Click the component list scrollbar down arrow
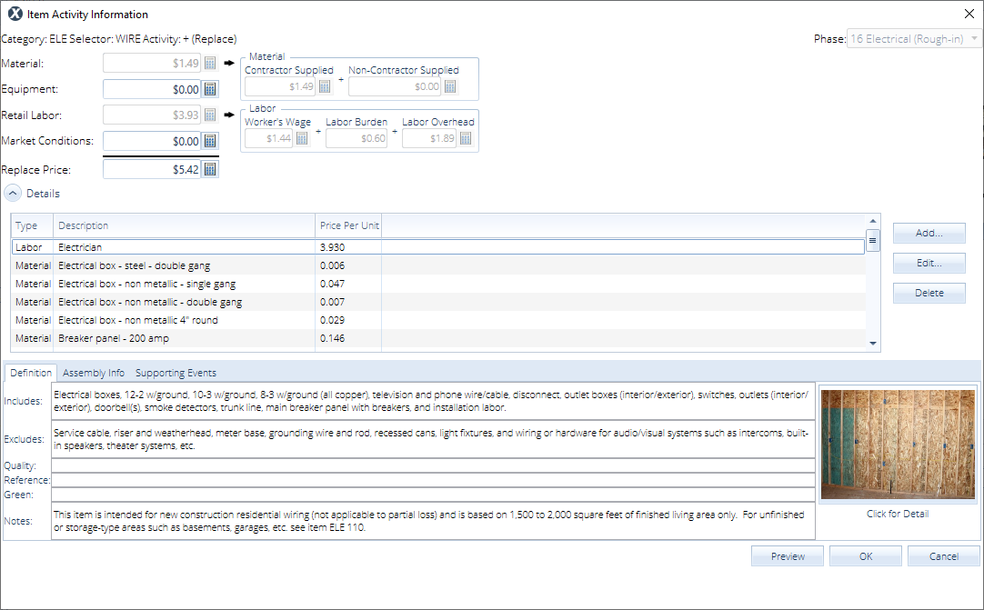This screenshot has width=984, height=610. click(x=872, y=344)
